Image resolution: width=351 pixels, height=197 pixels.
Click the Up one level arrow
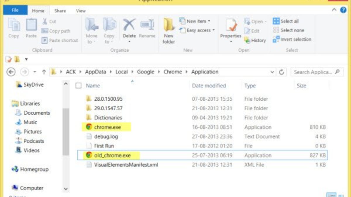[44, 72]
